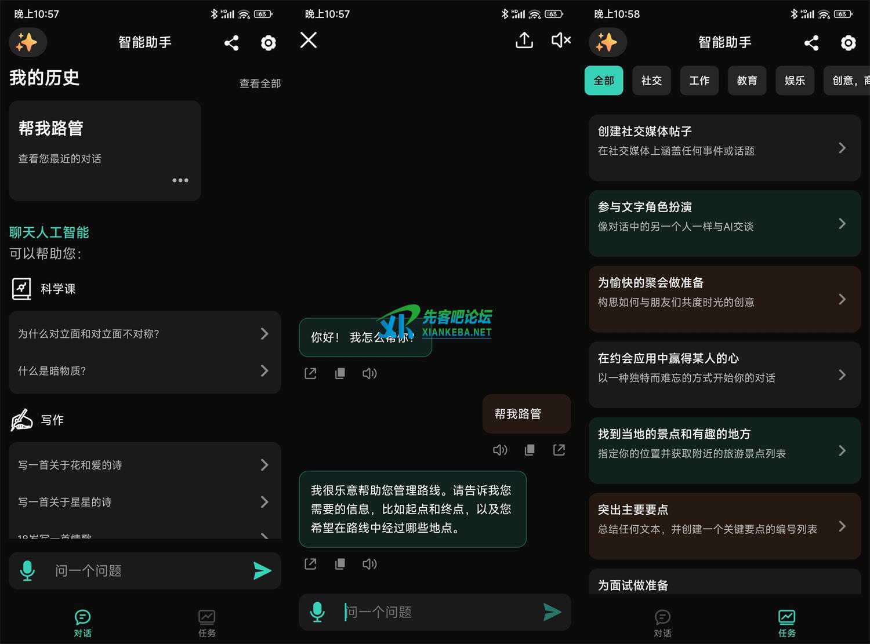Image resolution: width=870 pixels, height=644 pixels.
Task: Select the 全部 category filter chip
Action: (x=603, y=81)
